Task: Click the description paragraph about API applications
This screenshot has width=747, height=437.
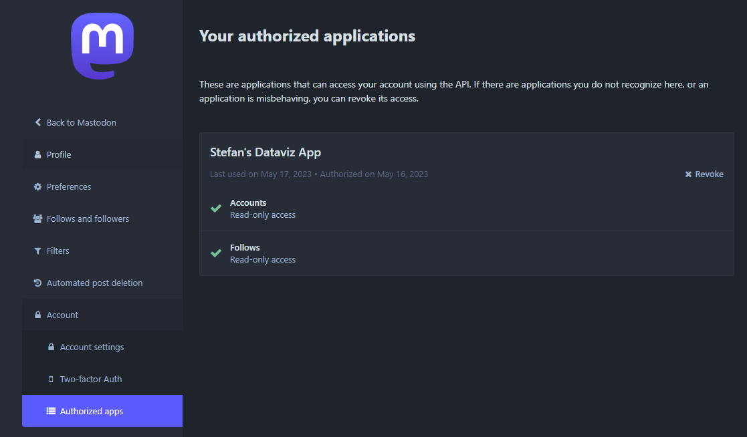Action: pyautogui.click(x=453, y=92)
